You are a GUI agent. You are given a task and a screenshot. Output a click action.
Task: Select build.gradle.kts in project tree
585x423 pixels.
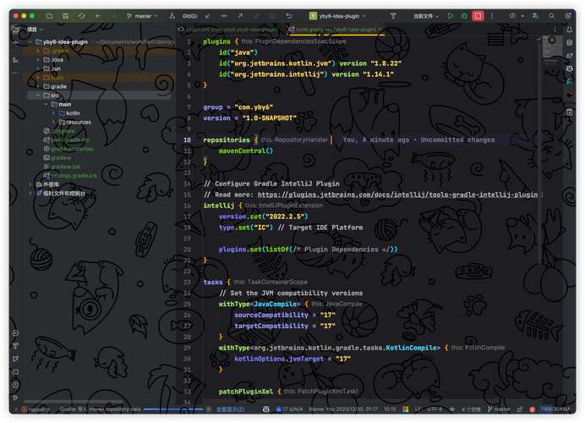[x=66, y=140]
